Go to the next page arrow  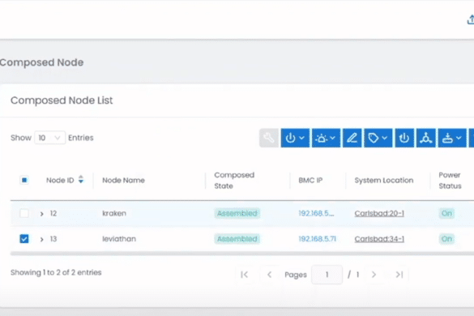[374, 275]
